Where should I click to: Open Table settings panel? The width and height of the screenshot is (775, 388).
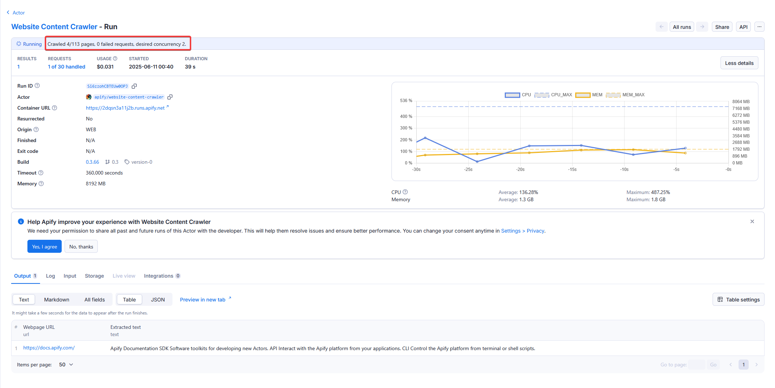pyautogui.click(x=738, y=300)
